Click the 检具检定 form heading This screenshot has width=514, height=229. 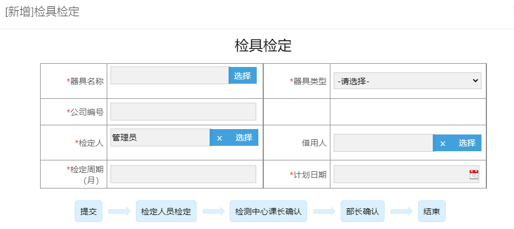[x=263, y=46]
